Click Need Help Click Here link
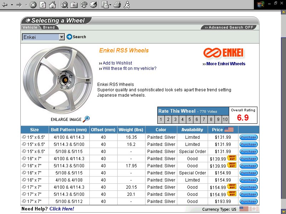The height and width of the screenshot is (214, 286). click(x=61, y=209)
